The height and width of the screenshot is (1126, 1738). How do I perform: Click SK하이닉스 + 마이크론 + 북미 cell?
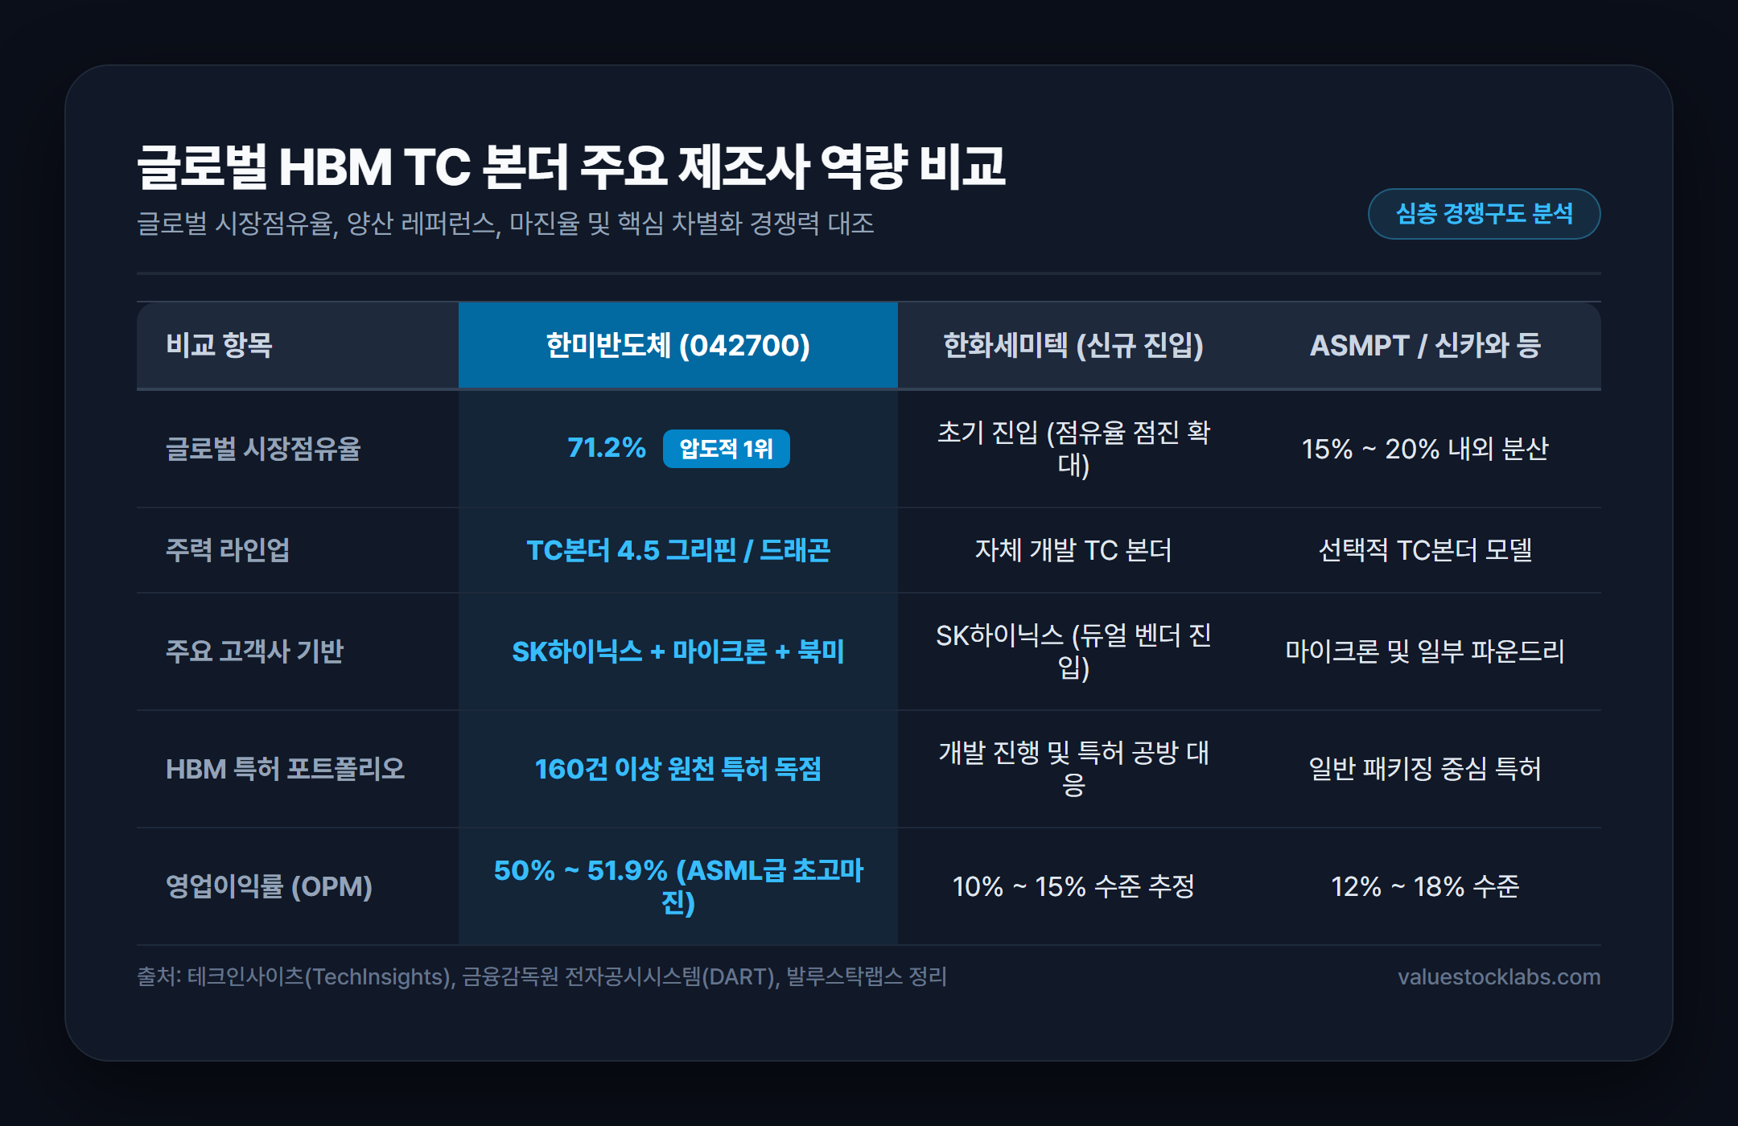pyautogui.click(x=677, y=651)
